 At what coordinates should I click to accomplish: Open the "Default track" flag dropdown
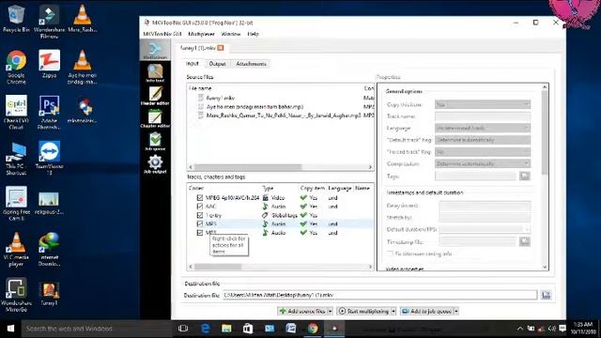[483, 140]
